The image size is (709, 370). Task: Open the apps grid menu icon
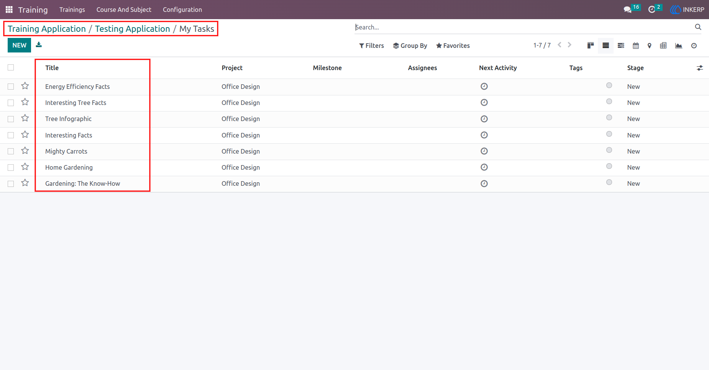point(9,10)
